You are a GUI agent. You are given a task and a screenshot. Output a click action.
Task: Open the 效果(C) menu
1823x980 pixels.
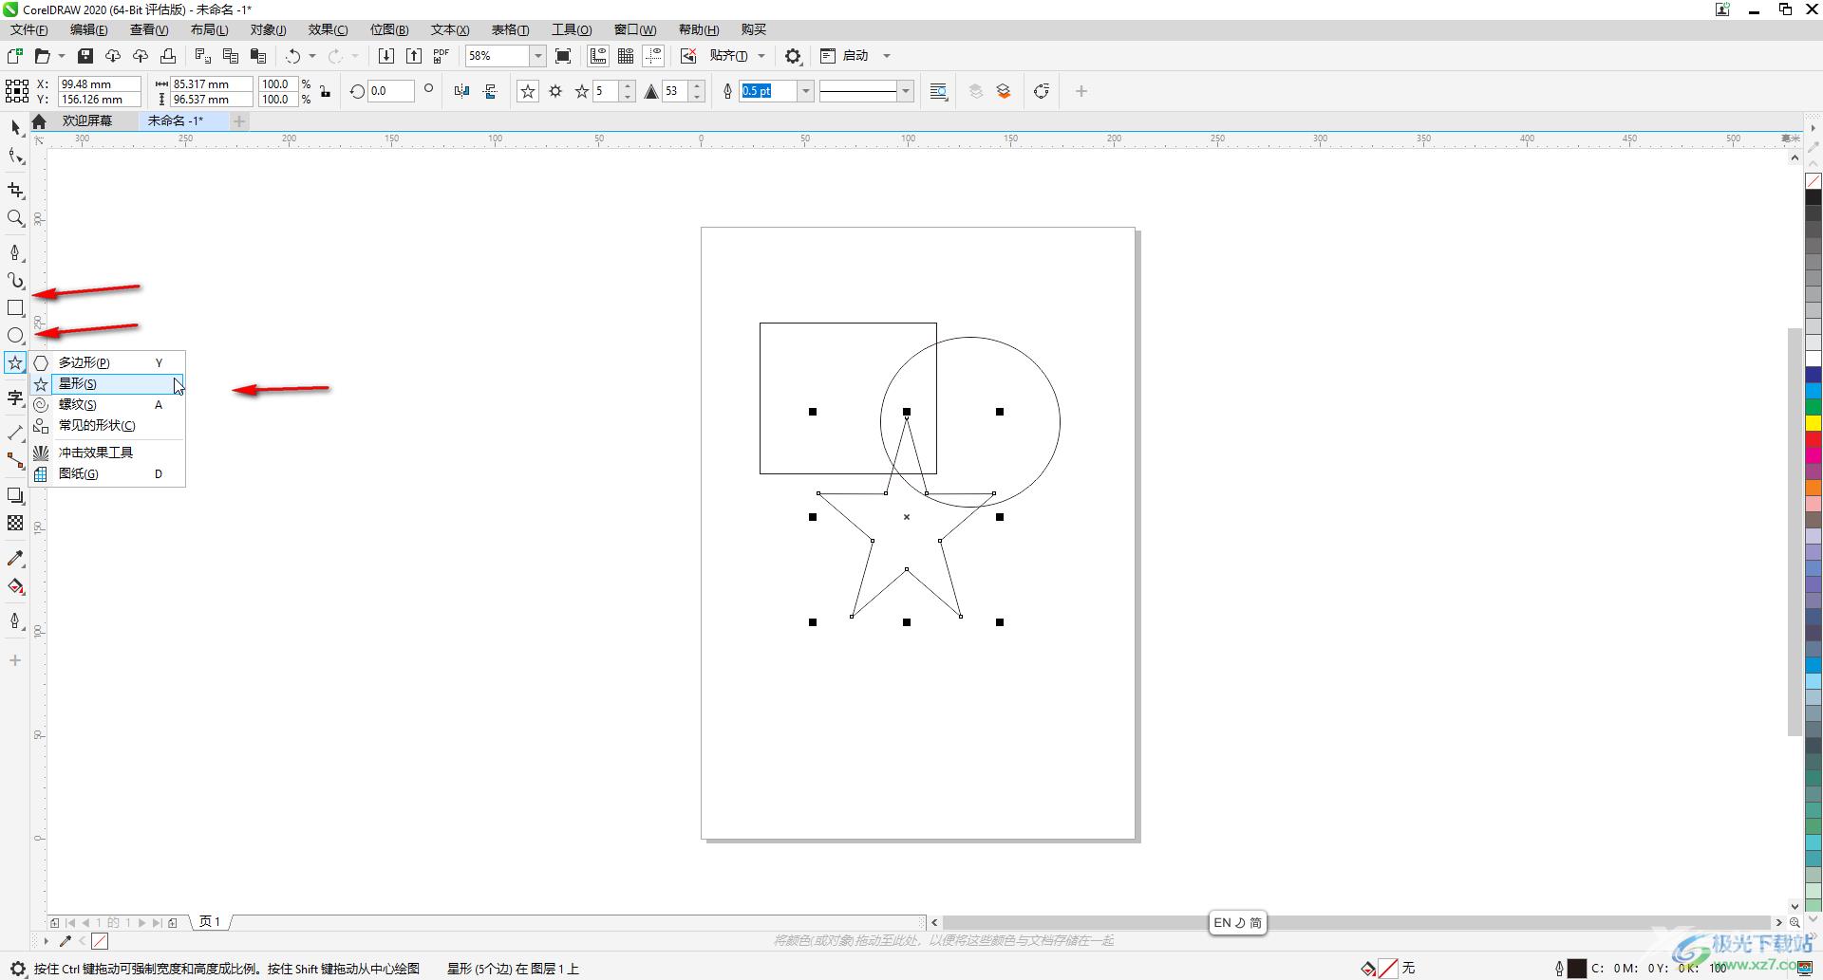pos(328,29)
